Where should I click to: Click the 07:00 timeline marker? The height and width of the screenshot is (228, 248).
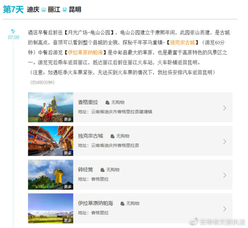(13, 37)
